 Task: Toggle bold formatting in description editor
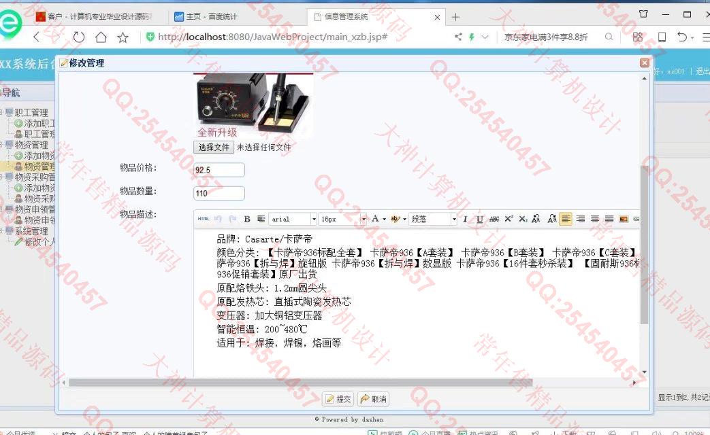tap(247, 219)
